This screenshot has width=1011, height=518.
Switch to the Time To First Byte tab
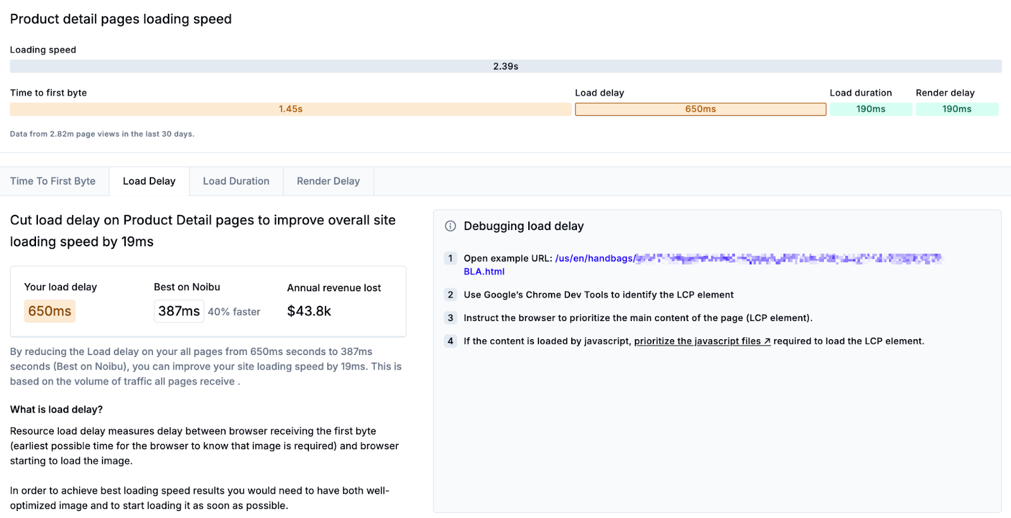[x=53, y=181]
